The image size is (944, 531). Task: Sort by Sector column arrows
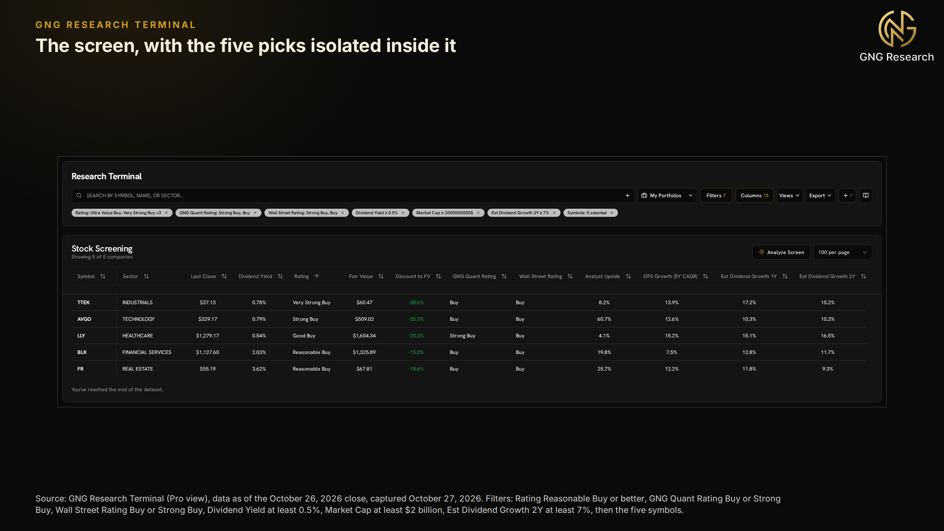(146, 276)
